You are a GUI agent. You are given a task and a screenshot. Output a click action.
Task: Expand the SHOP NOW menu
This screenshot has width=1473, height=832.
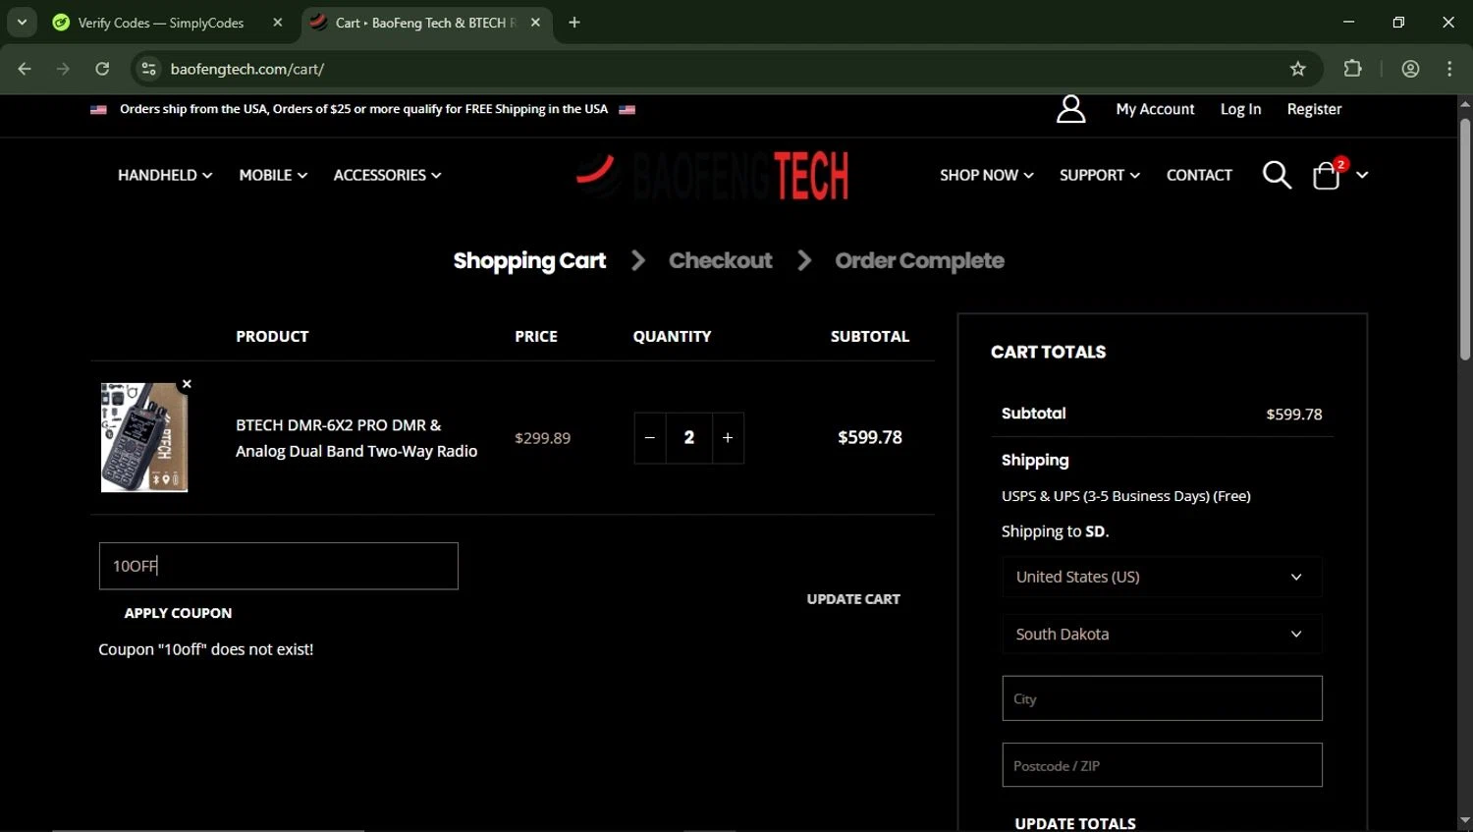pyautogui.click(x=986, y=175)
